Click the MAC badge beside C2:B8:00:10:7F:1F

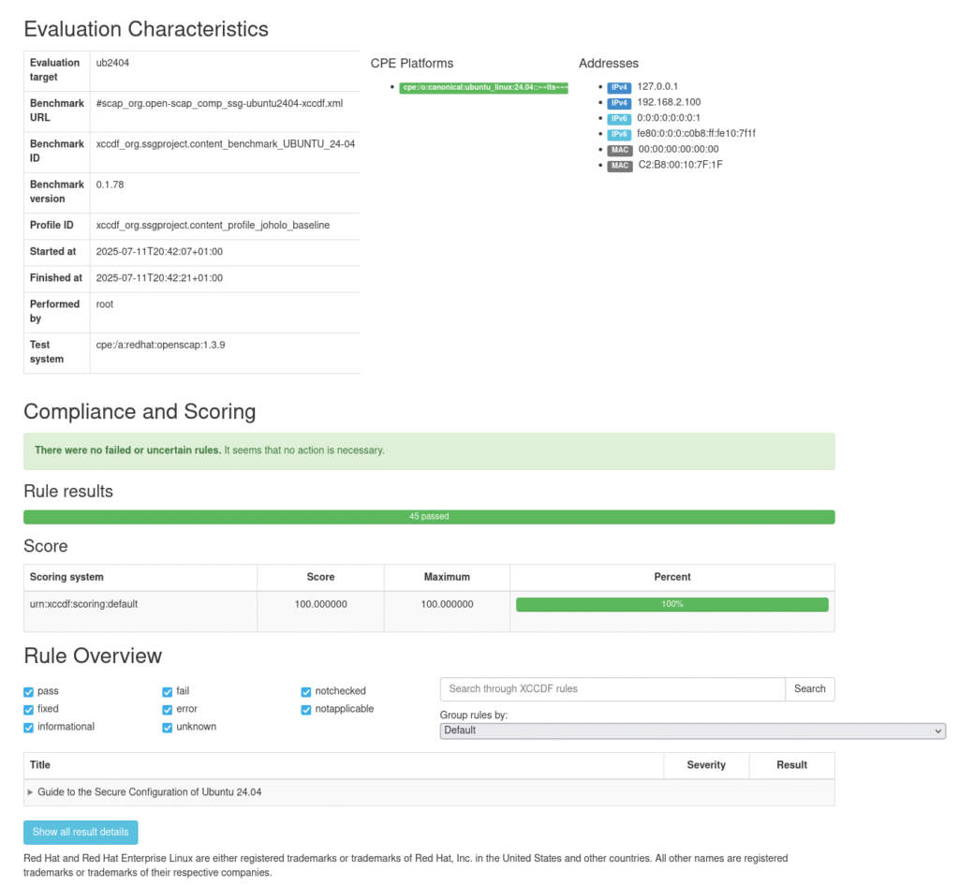(619, 166)
